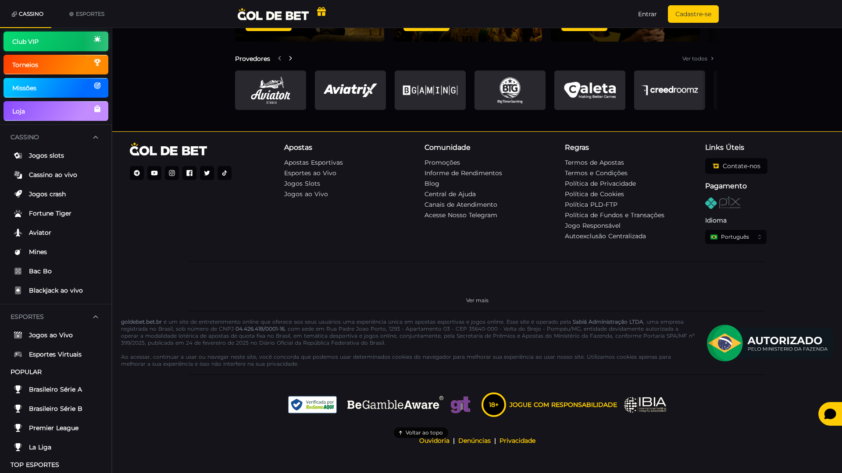Screen dimensions: 842x473
Task: Click the Cadastre-se sign-up button
Action: click(693, 14)
